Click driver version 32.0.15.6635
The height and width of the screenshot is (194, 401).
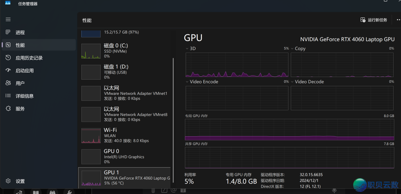(311, 175)
